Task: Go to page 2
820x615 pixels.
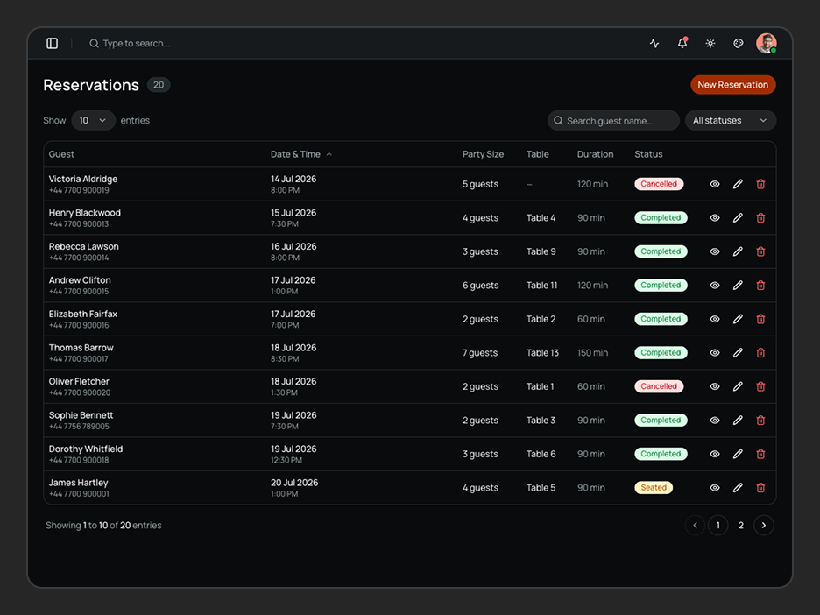Action: 741,525
